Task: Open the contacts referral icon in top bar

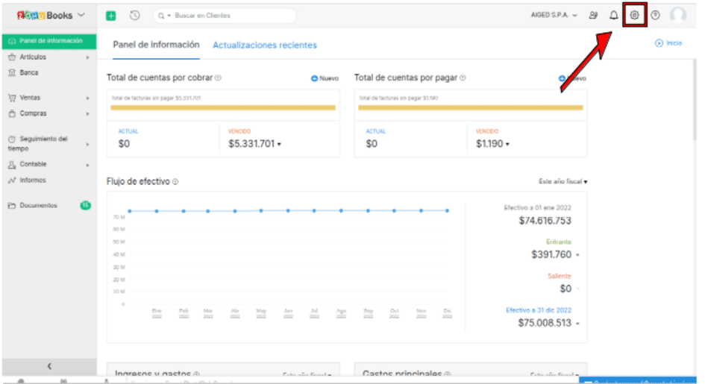Action: coord(594,15)
